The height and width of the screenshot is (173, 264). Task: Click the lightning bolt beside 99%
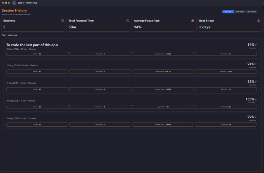click(x=256, y=117)
